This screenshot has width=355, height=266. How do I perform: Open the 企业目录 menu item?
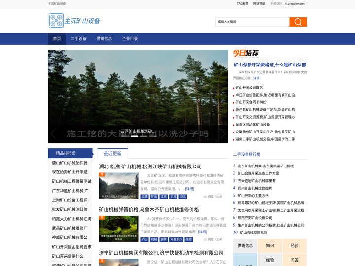tap(130, 39)
